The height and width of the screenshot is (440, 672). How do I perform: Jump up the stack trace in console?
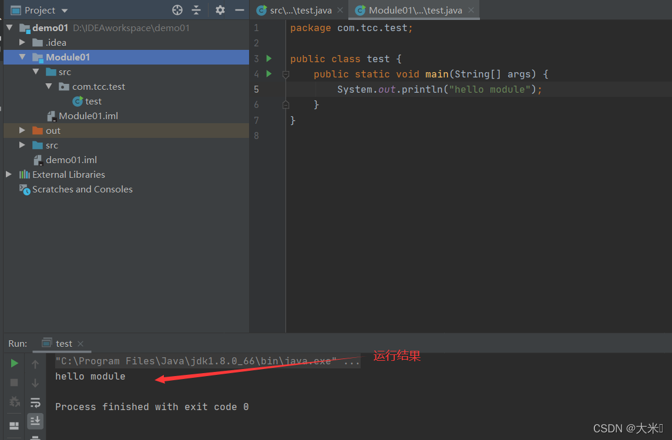(35, 364)
